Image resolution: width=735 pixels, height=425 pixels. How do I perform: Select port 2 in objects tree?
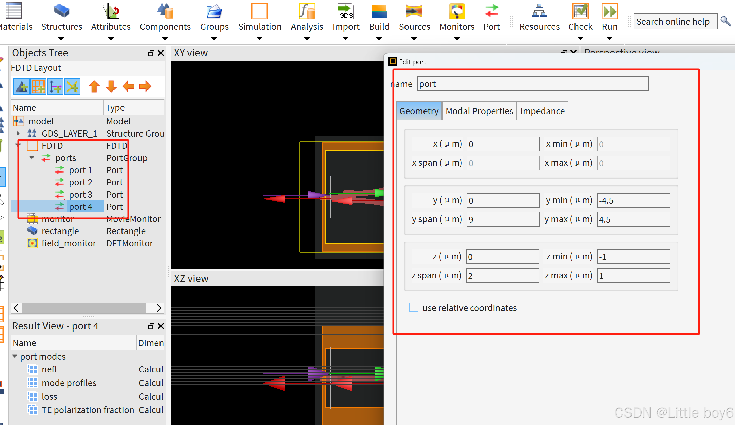(80, 182)
